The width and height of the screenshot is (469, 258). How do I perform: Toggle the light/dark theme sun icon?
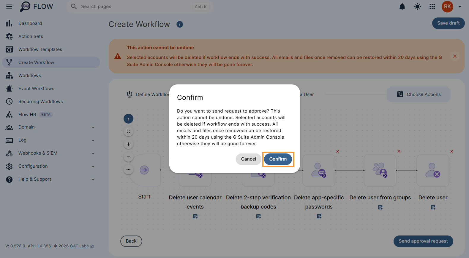pyautogui.click(x=417, y=7)
